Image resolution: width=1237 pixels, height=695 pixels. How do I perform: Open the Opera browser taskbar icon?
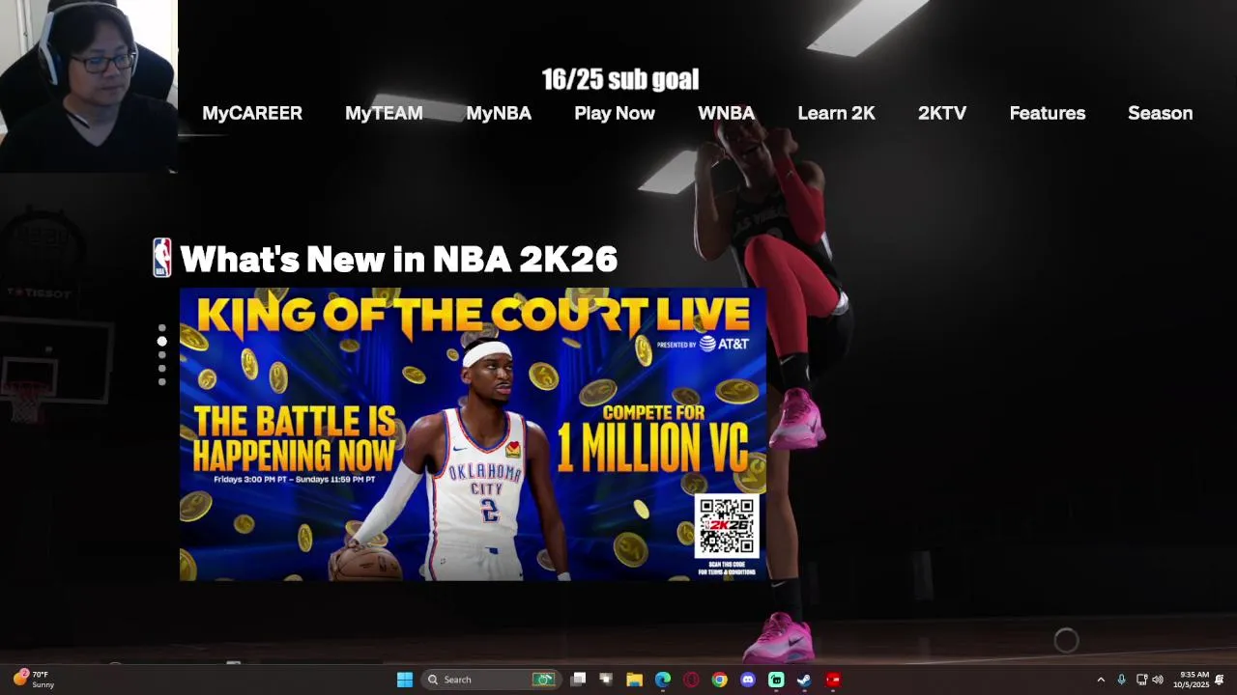coord(691,680)
